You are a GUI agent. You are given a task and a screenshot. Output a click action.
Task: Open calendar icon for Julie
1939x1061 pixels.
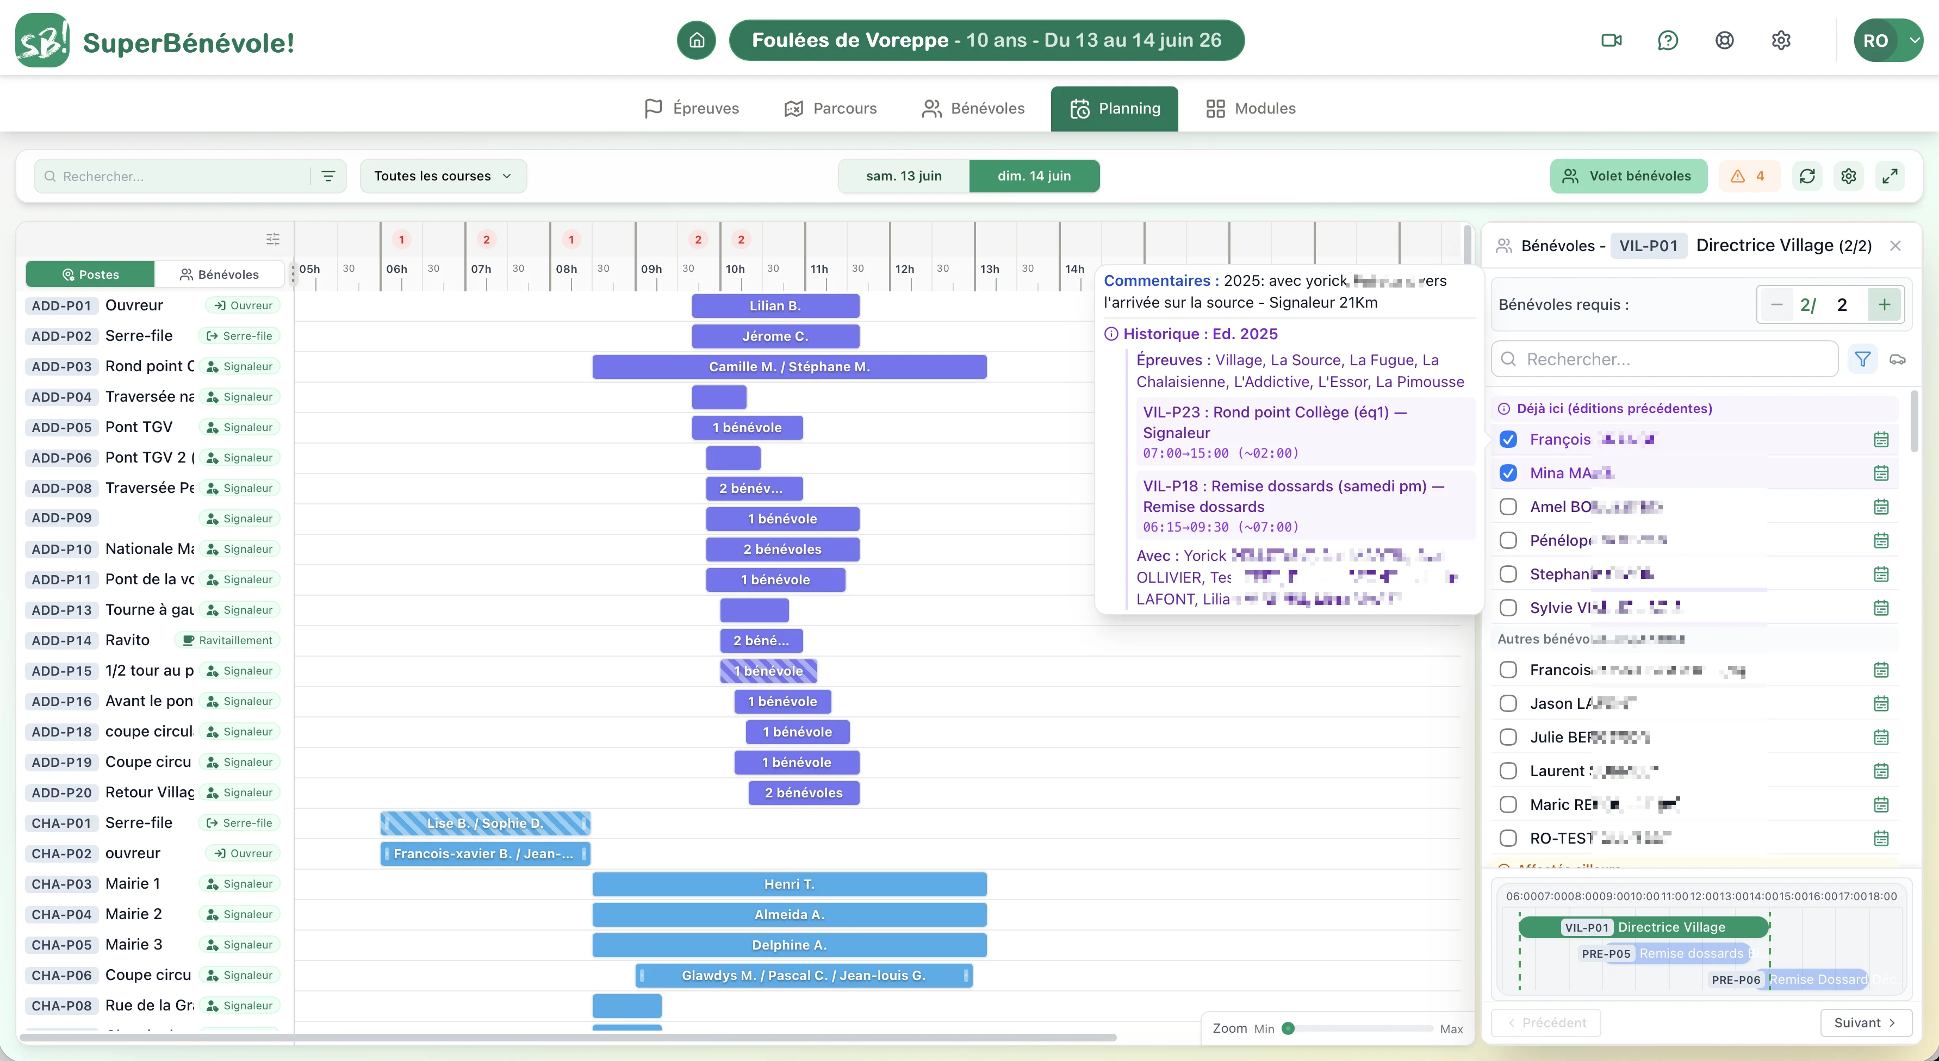click(x=1880, y=738)
